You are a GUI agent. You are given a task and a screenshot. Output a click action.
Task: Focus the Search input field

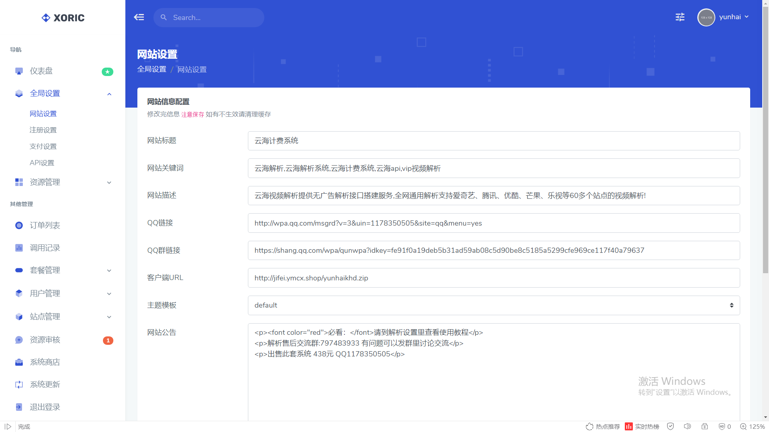pyautogui.click(x=209, y=18)
